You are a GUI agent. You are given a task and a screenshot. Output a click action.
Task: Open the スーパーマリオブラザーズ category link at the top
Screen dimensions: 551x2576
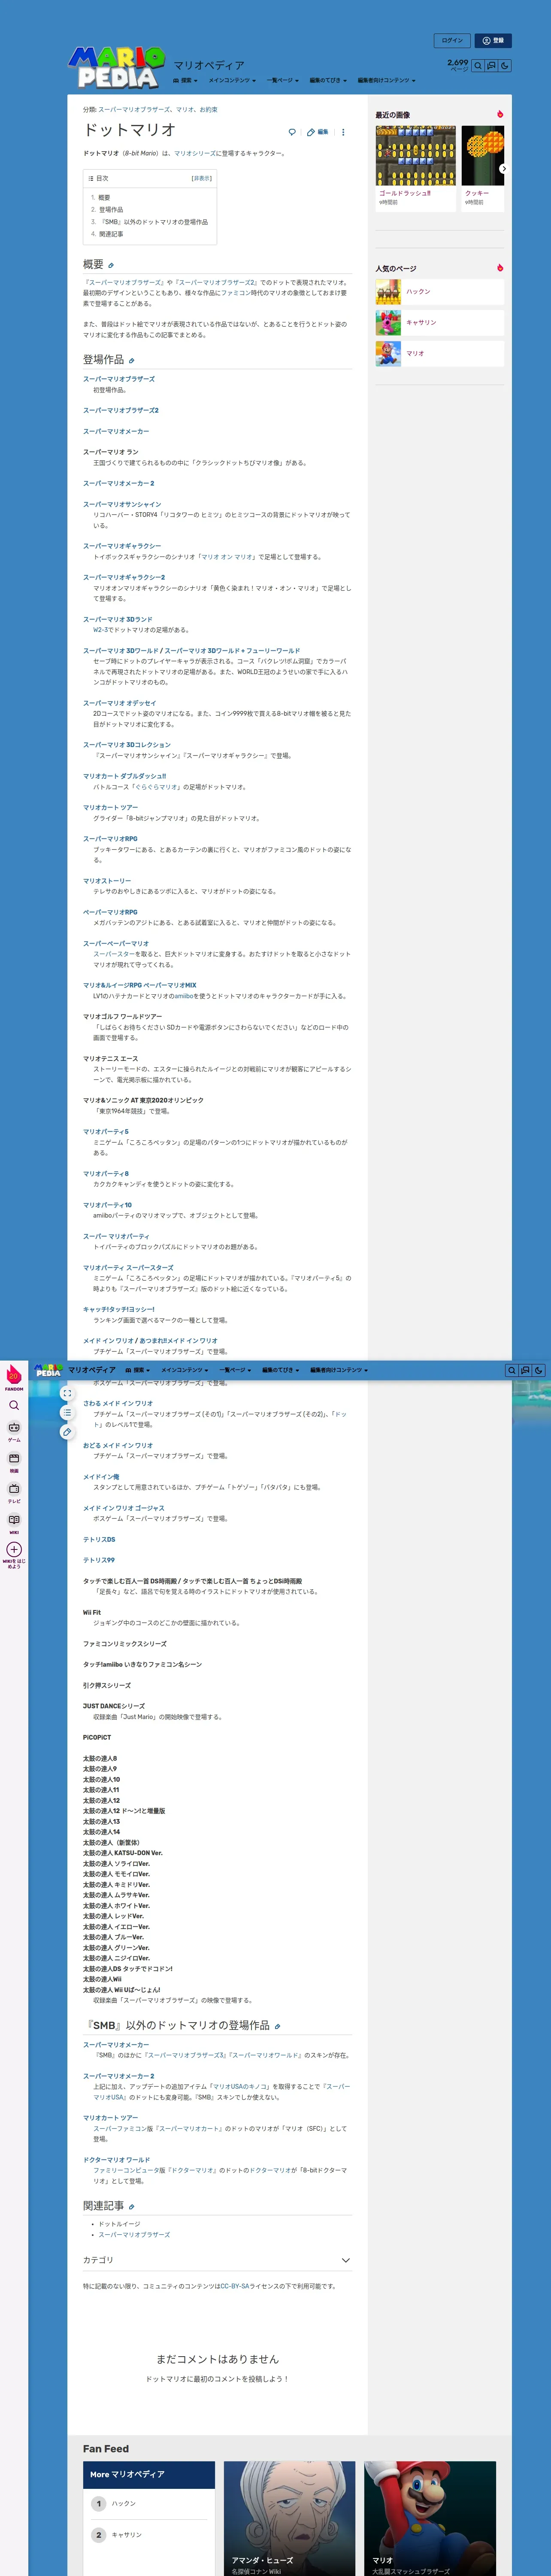pos(134,110)
